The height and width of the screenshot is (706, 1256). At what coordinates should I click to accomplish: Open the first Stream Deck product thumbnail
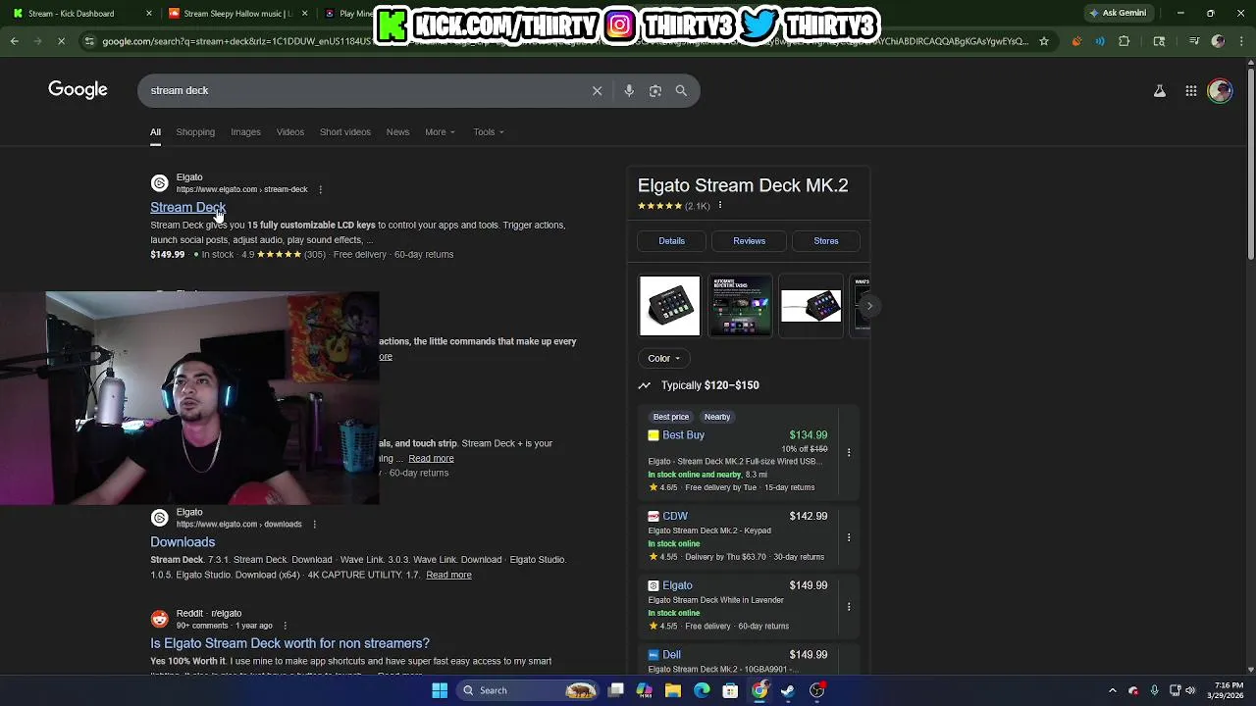670,306
